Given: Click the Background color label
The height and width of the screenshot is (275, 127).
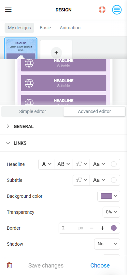Looking at the screenshot, I should (25, 196).
